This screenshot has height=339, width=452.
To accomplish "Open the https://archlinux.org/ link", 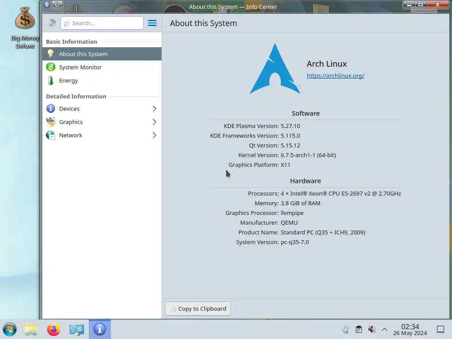I will point(335,75).
